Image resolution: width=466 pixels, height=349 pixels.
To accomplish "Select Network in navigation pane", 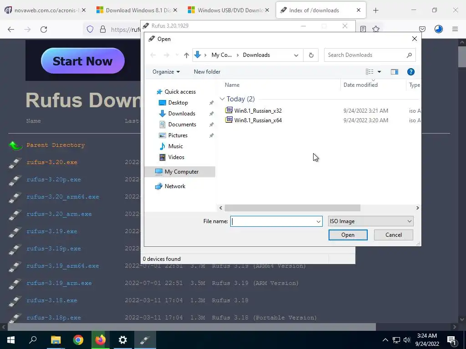I will 175,186.
